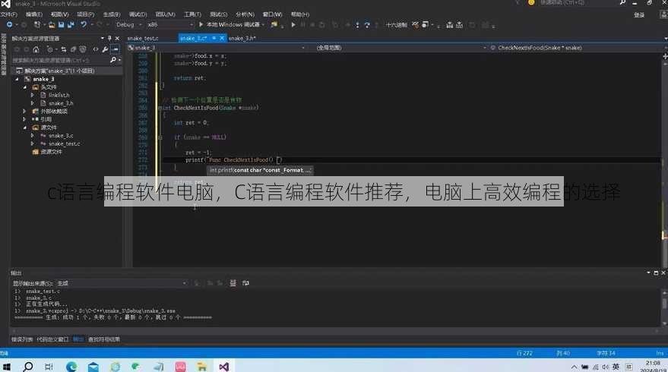The image size is (668, 372).
Task: Close the snake_3.c tab
Action: [x=222, y=38]
